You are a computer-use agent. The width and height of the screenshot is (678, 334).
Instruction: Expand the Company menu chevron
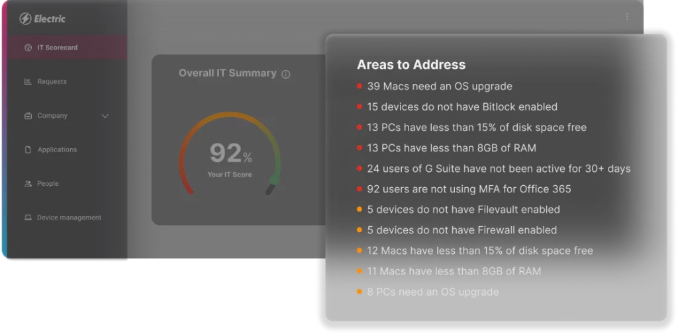(x=105, y=116)
